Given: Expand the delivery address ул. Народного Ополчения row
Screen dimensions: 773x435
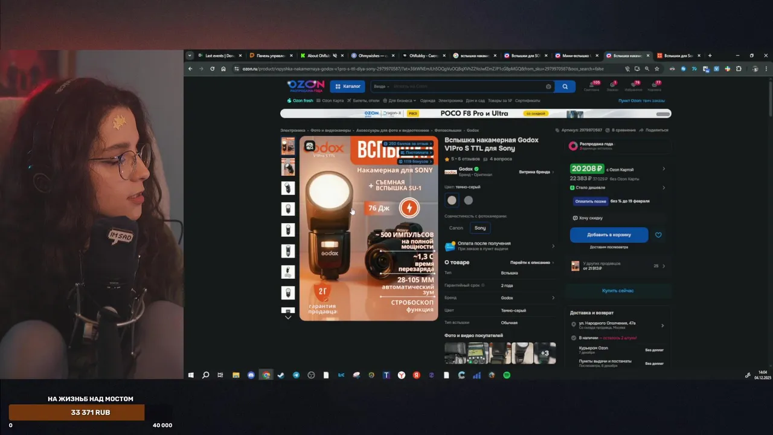Looking at the screenshot, I should click(x=618, y=325).
